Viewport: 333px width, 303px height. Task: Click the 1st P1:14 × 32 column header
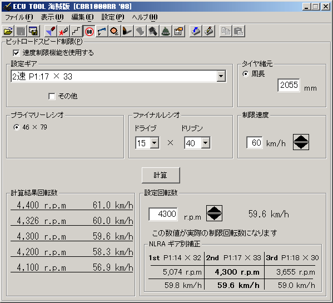[x=175, y=258]
